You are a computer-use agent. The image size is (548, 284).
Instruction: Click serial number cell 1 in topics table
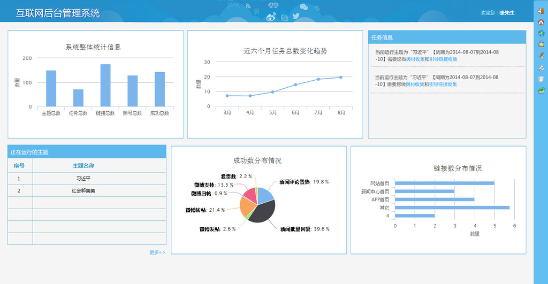pyautogui.click(x=19, y=179)
